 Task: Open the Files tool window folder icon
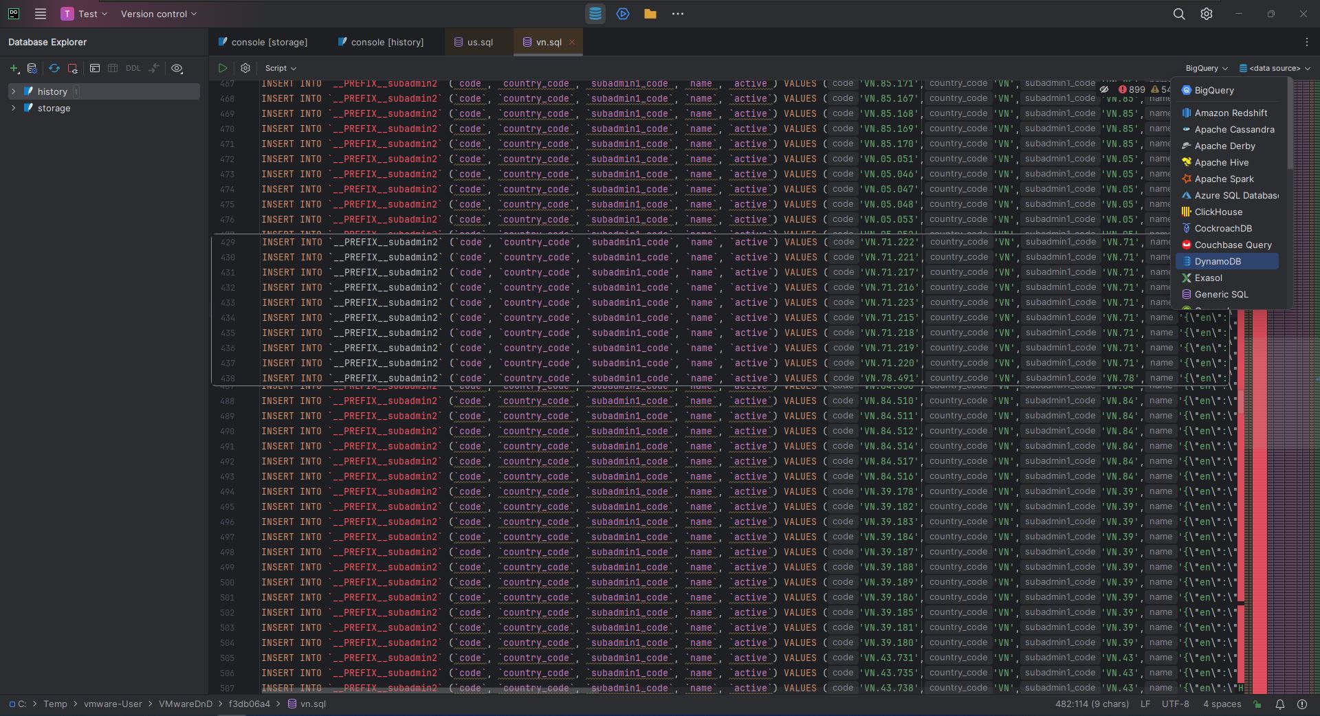click(x=650, y=14)
